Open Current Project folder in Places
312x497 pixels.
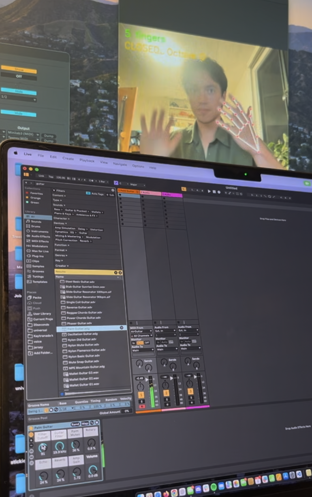(x=40, y=319)
